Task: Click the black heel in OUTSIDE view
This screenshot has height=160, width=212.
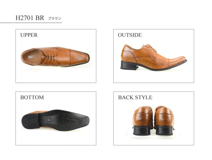Action: pyautogui.click(x=129, y=65)
